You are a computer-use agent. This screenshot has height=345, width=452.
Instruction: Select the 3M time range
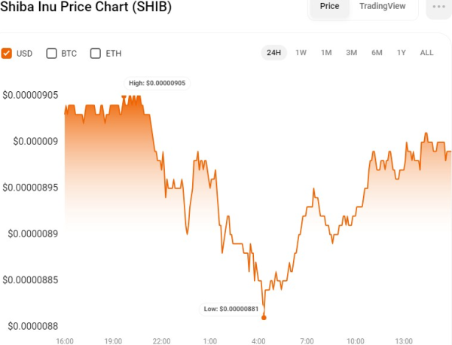pyautogui.click(x=351, y=53)
